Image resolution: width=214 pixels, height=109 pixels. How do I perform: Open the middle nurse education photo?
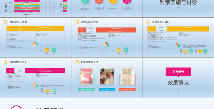click(x=107, y=77)
